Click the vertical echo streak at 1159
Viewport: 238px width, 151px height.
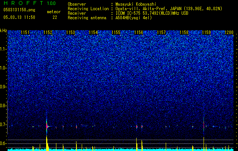(x=204, y=125)
